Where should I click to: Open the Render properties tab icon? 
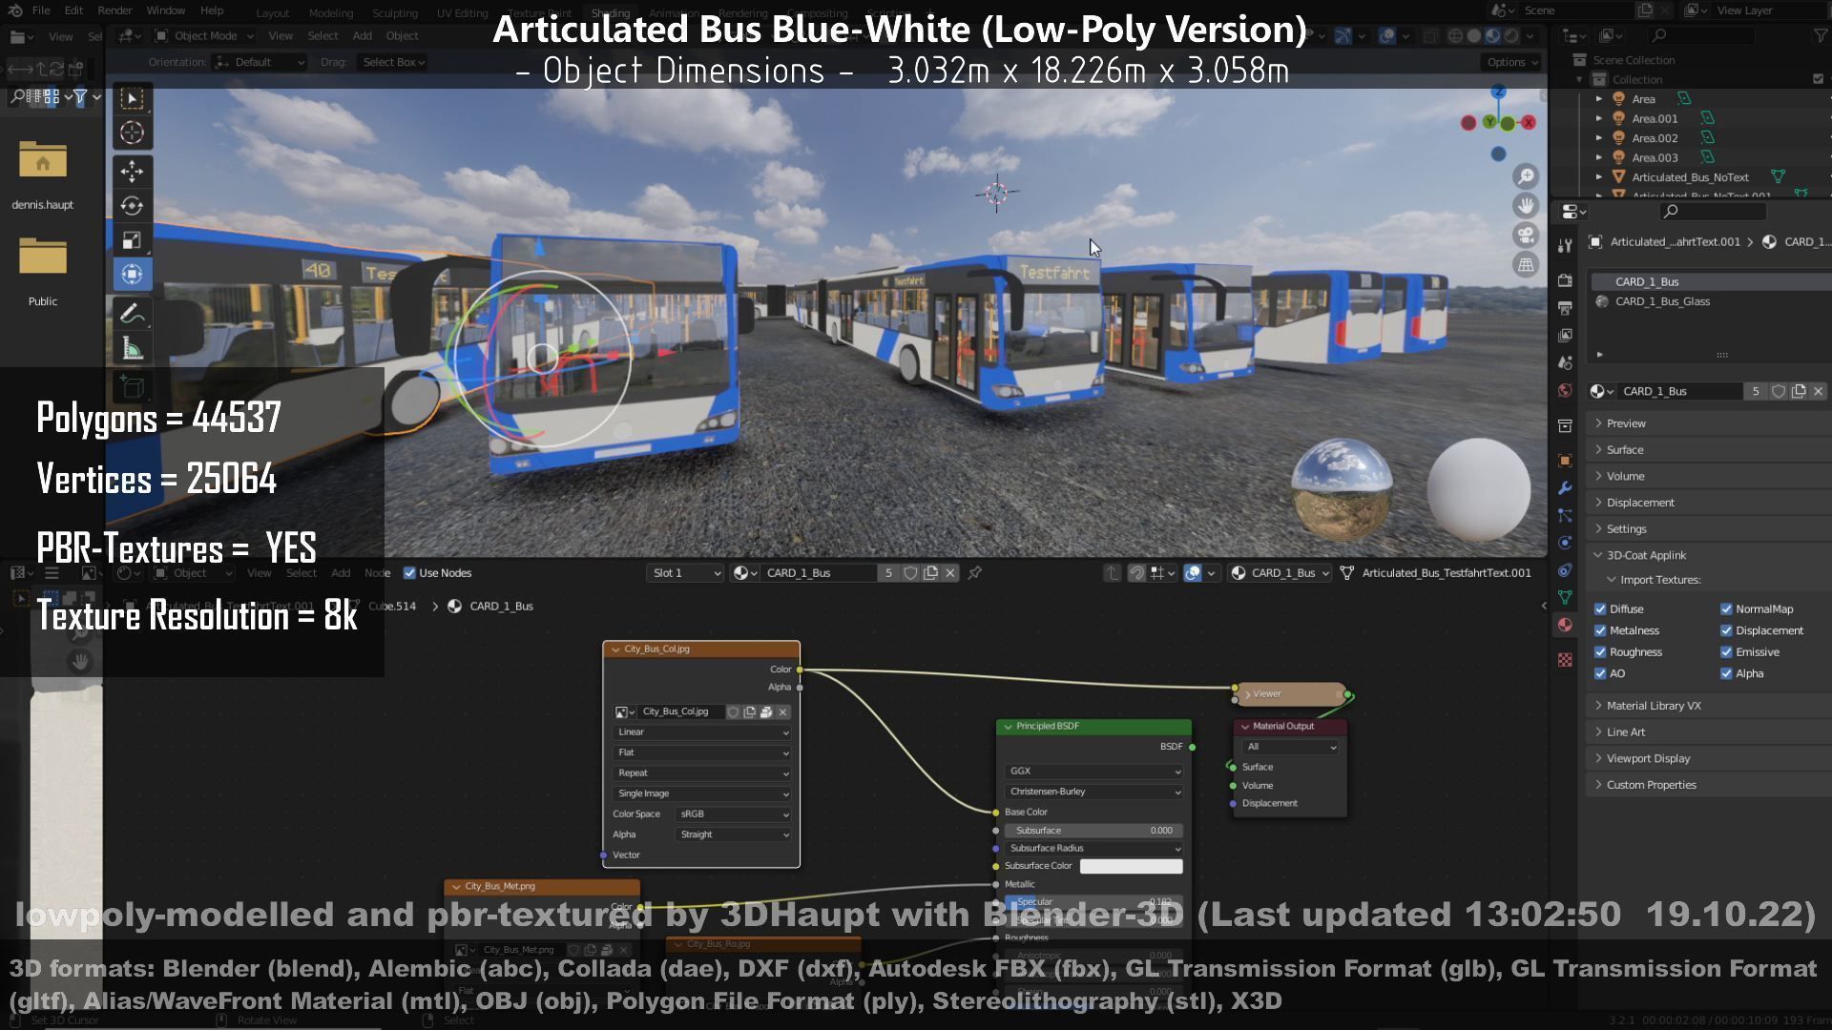(x=1565, y=280)
